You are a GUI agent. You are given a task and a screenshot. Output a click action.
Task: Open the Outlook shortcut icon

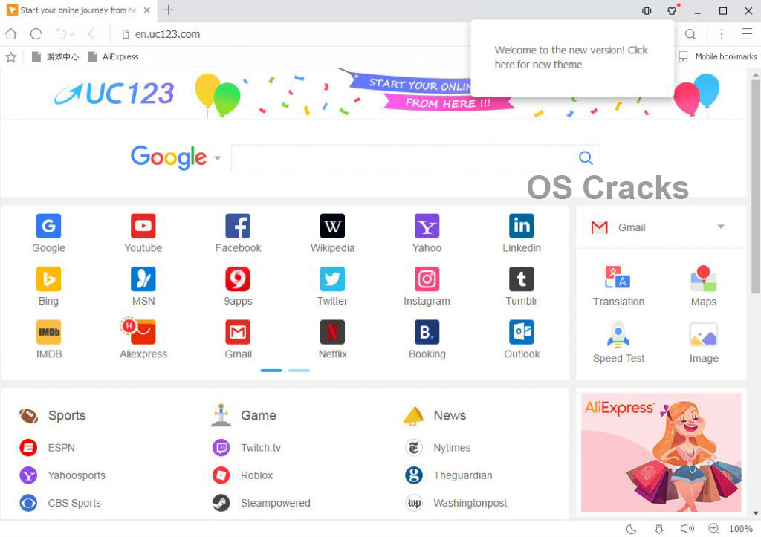522,332
